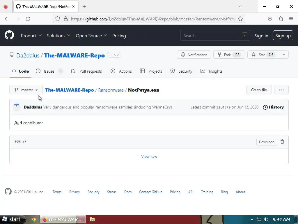The height and width of the screenshot is (224, 298).
Task: Open the Da2dalus owner link
Action: (x=28, y=55)
